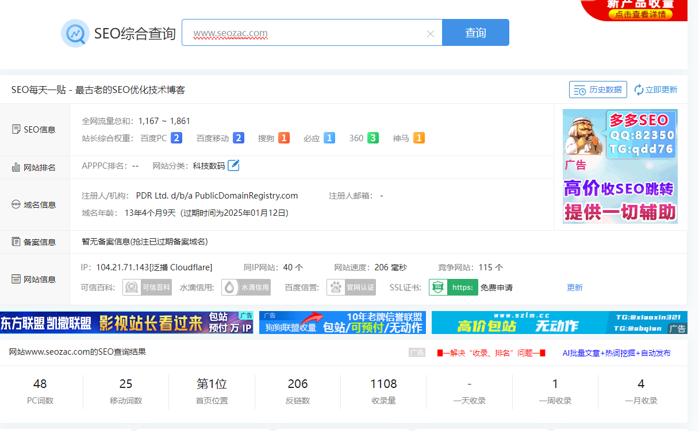Click the 第1位 首页位置 value

212,383
